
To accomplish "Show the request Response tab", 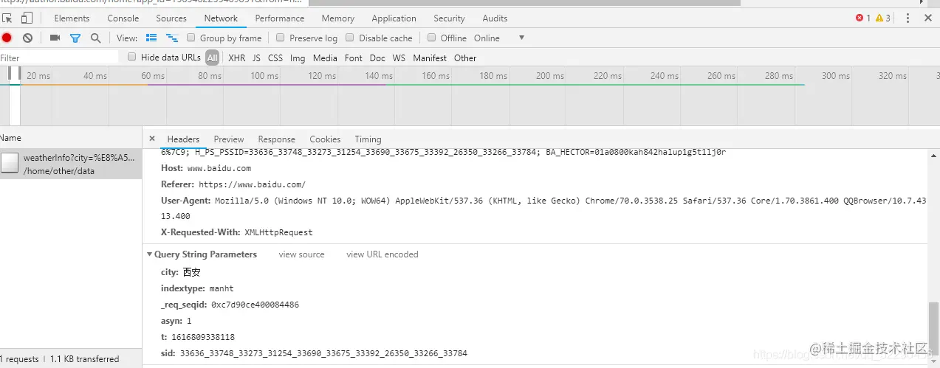I will point(277,139).
